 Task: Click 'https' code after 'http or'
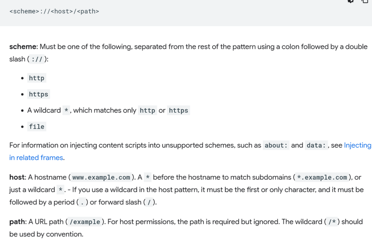[x=178, y=110]
